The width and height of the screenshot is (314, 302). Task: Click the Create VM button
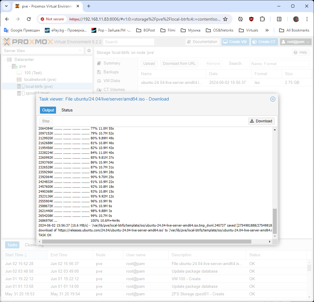[235, 42]
